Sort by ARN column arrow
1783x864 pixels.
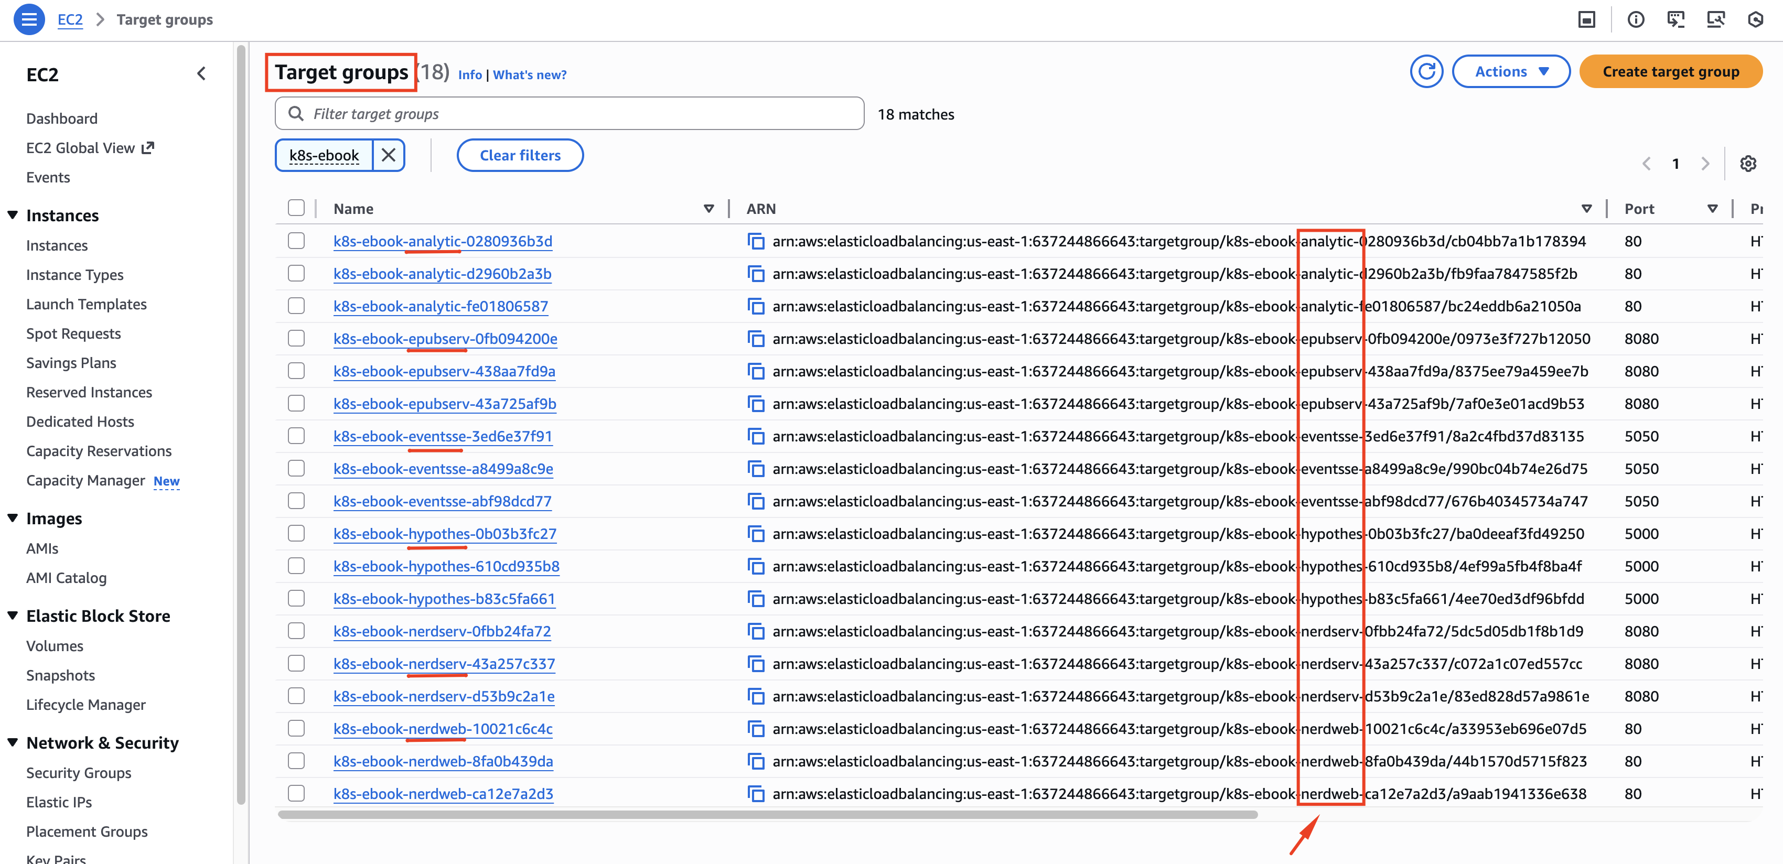(1586, 209)
